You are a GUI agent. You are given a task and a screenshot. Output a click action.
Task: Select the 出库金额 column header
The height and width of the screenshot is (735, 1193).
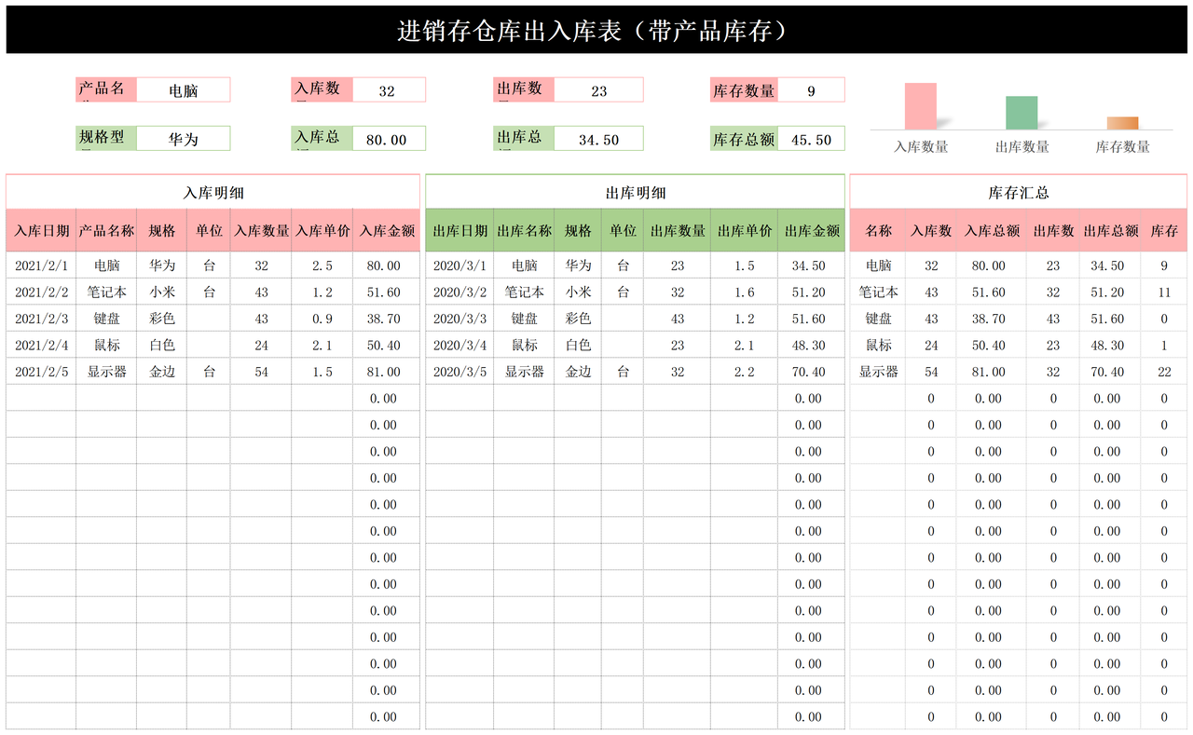[812, 230]
